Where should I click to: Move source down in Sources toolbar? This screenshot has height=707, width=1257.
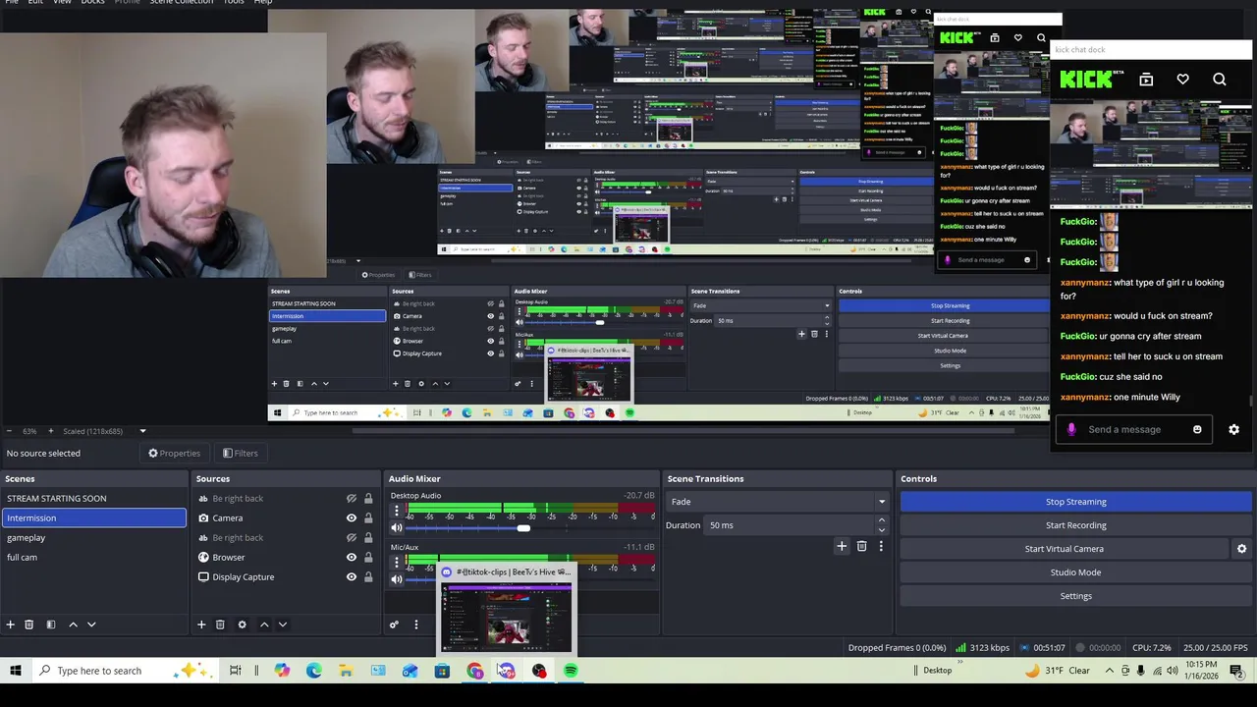[x=283, y=625]
